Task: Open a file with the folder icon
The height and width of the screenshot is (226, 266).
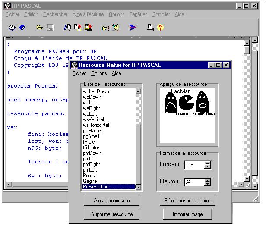Action: click(40, 27)
